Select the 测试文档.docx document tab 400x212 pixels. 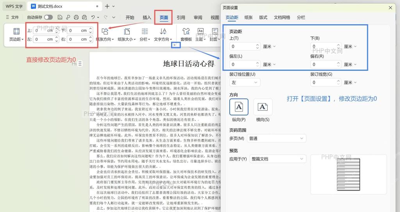point(64,6)
